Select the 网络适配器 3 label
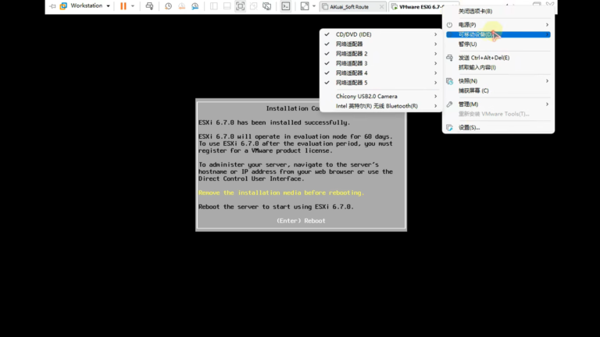This screenshot has width=600, height=337. tap(352, 63)
